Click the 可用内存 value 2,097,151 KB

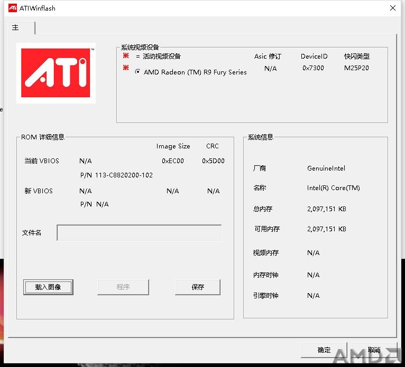click(x=327, y=229)
